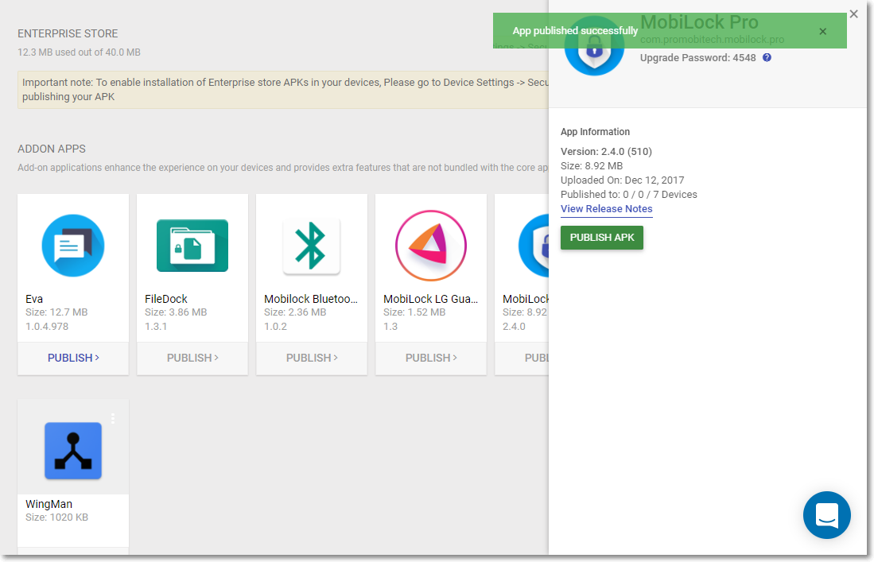Publish the MobiLock LG Guard app

(431, 358)
